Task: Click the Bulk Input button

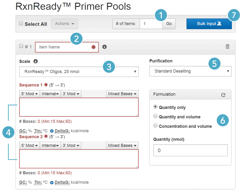Action: click(x=209, y=24)
